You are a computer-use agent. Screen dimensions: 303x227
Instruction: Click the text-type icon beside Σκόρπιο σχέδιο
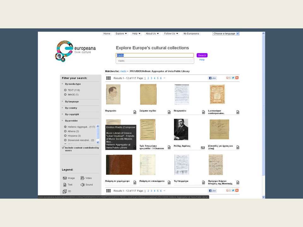tap(169, 112)
